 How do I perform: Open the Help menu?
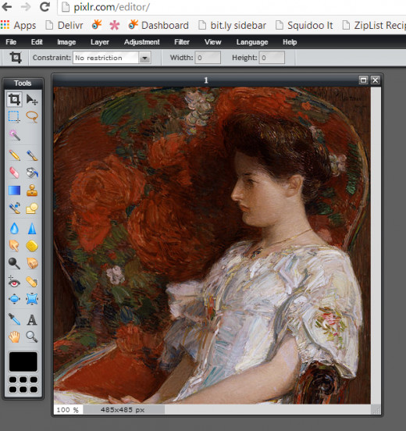point(290,42)
